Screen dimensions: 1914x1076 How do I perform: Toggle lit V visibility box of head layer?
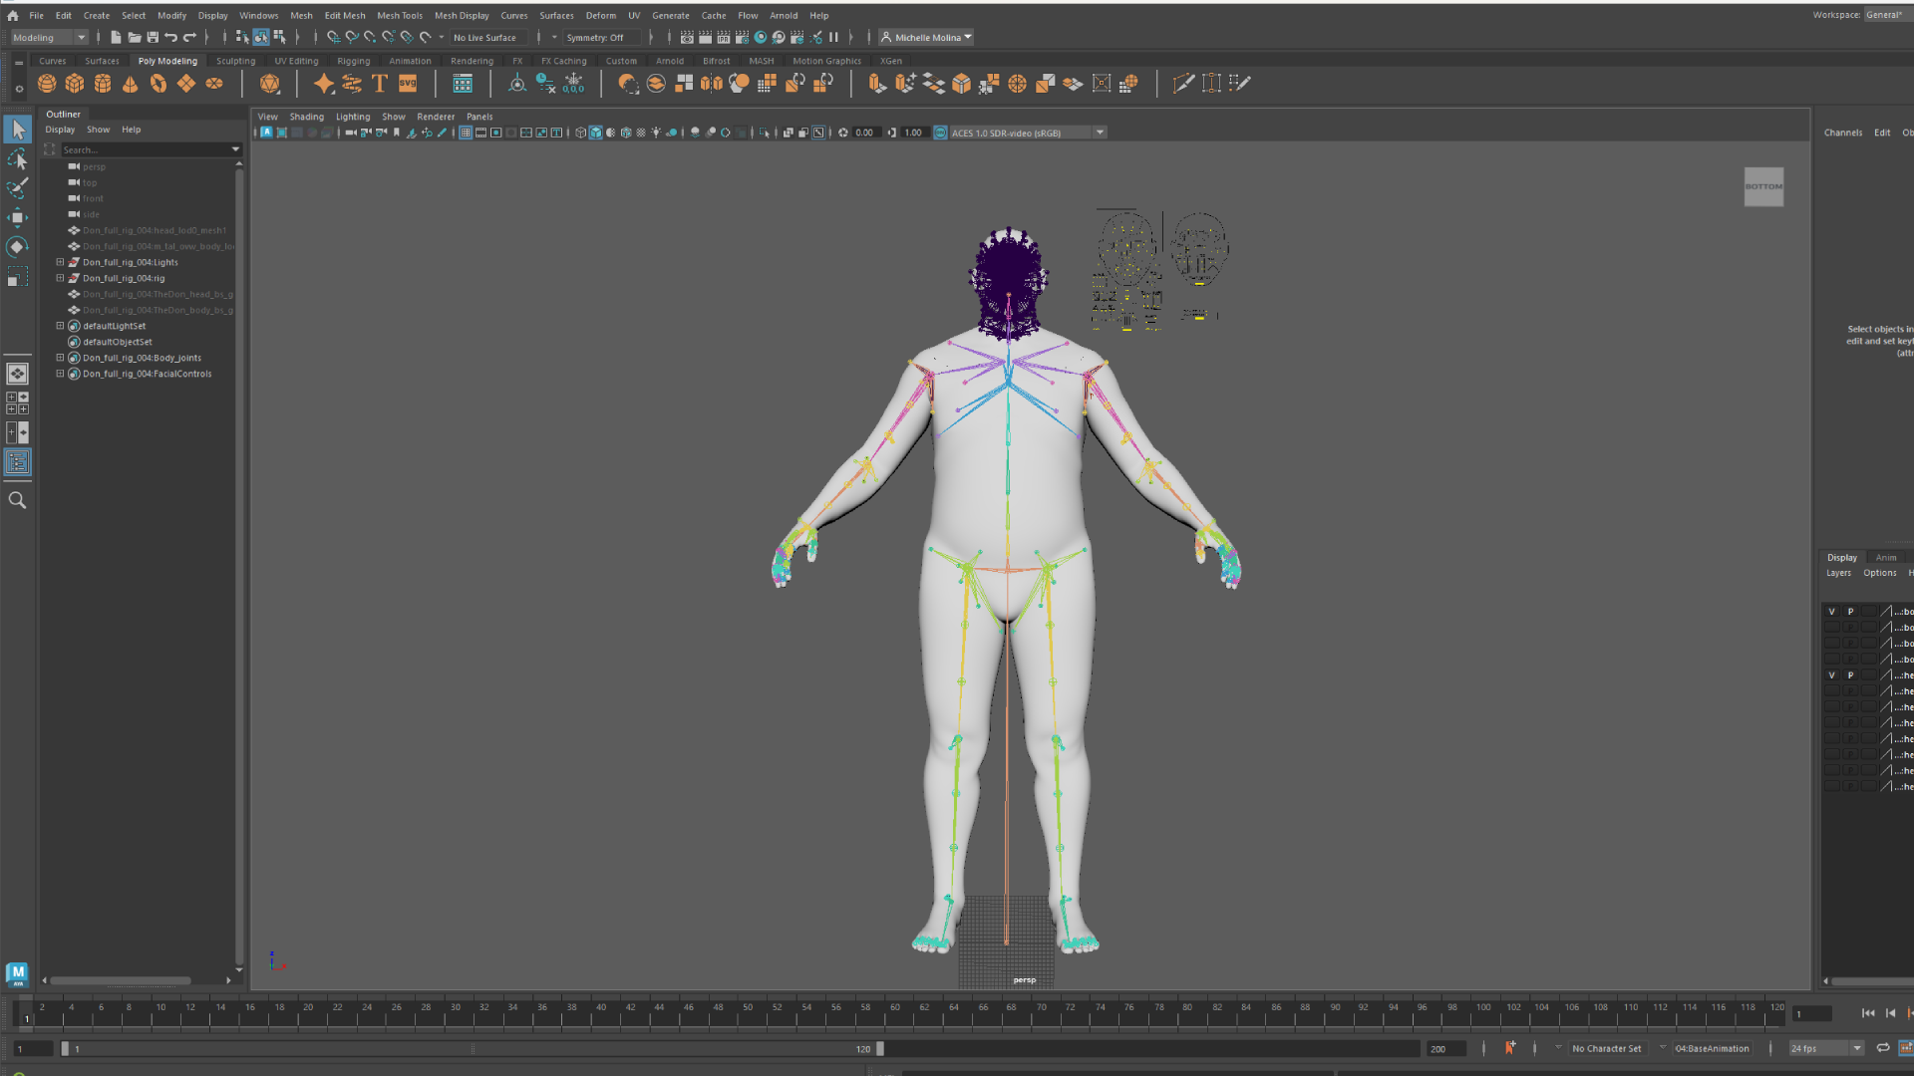click(1831, 675)
